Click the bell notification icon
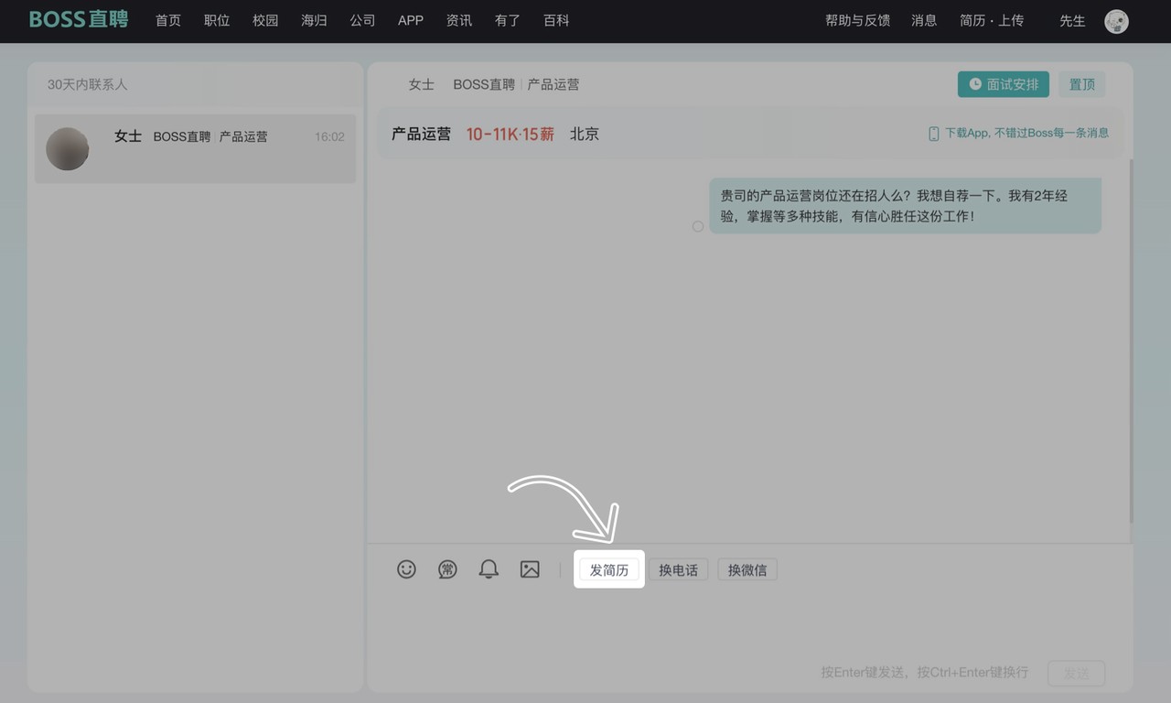The height and width of the screenshot is (703, 1171). tap(489, 569)
